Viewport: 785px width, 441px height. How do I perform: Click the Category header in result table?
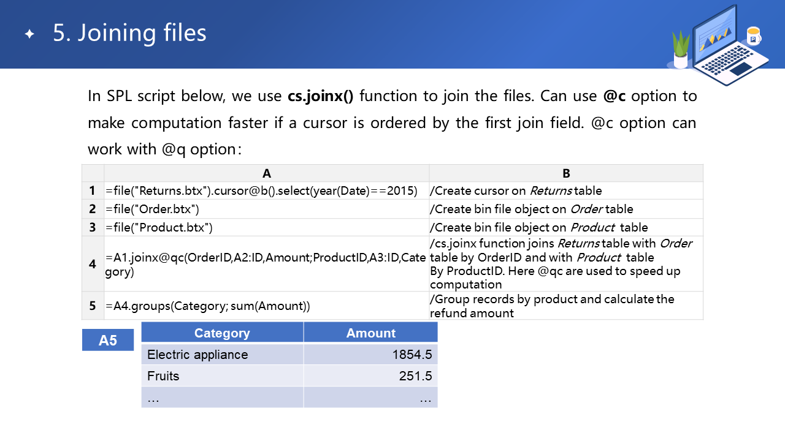click(222, 333)
